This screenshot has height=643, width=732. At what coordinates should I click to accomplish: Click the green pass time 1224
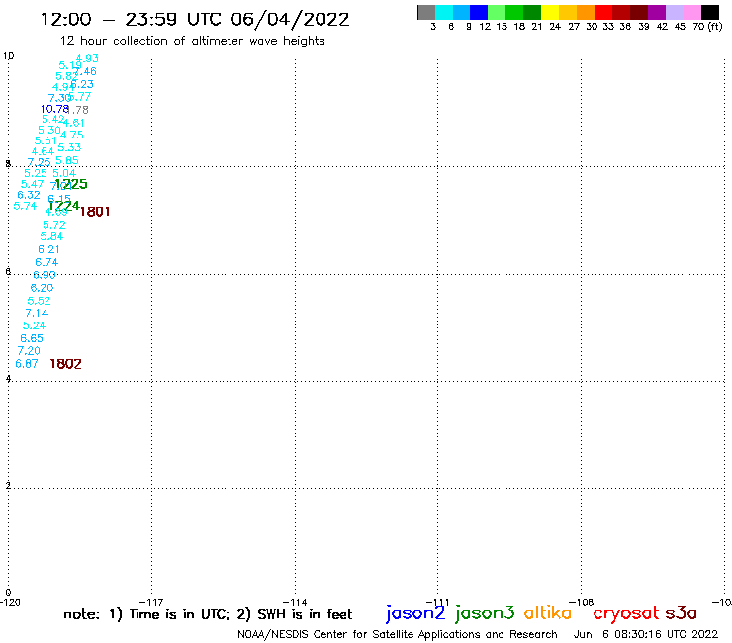pos(64,206)
